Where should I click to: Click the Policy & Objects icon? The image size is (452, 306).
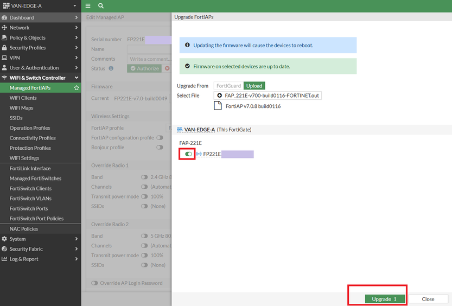(4, 38)
